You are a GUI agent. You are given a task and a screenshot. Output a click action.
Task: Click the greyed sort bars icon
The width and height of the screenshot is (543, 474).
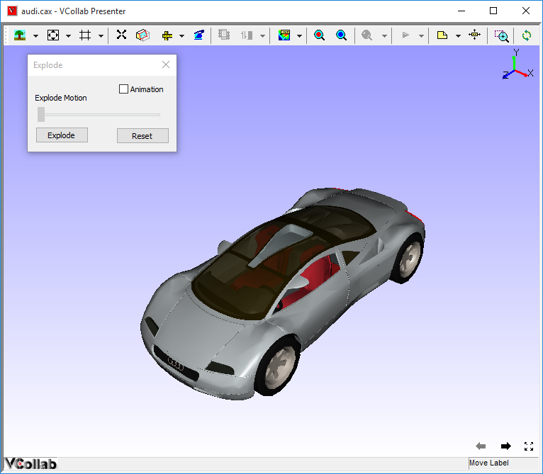pyautogui.click(x=247, y=35)
